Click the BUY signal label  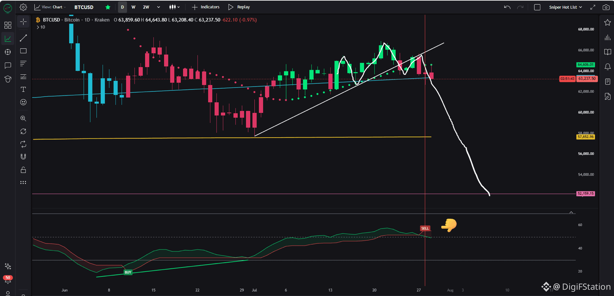[128, 272]
